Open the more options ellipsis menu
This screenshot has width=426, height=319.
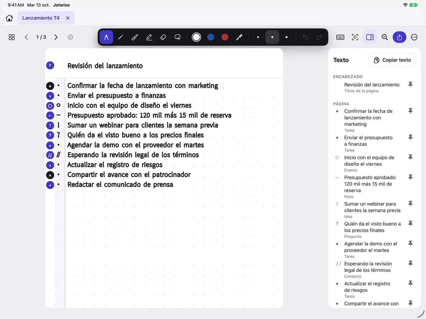(x=414, y=37)
